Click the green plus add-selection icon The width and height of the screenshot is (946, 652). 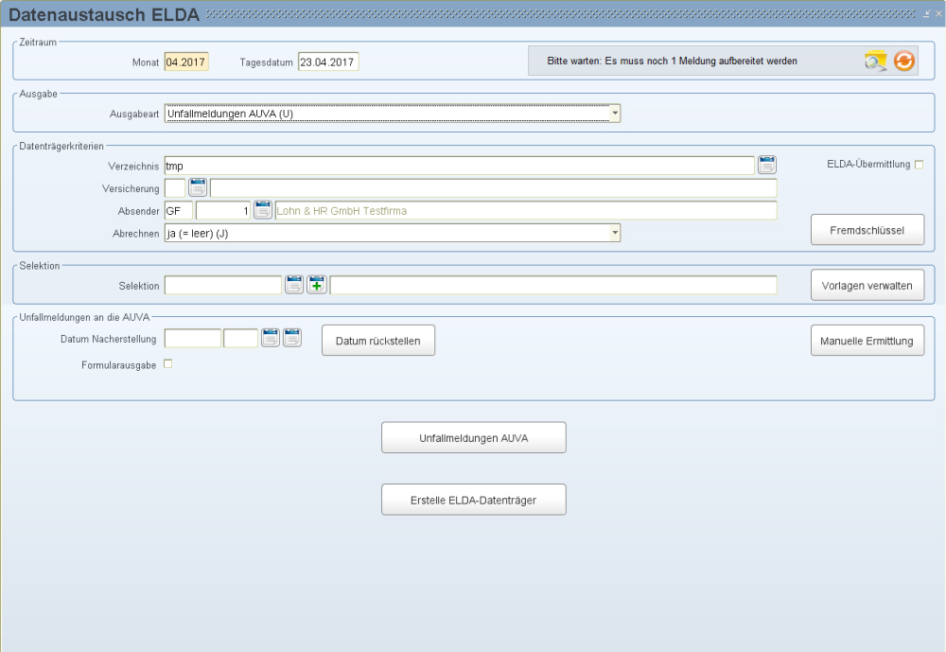317,285
